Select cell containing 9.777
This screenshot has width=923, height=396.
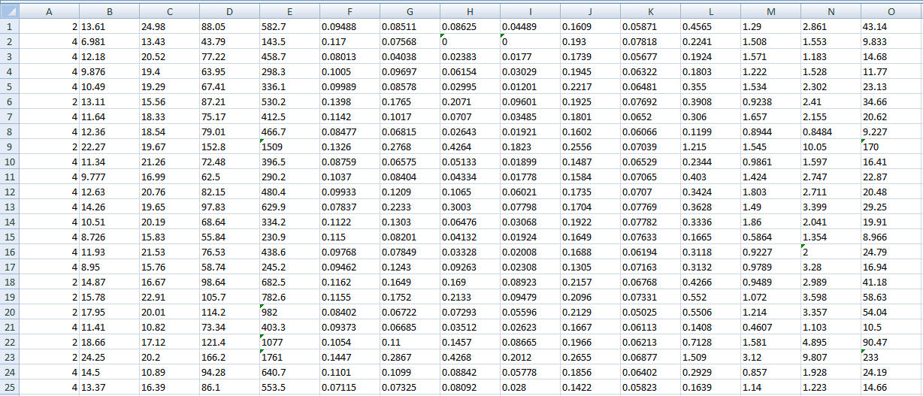pos(109,177)
